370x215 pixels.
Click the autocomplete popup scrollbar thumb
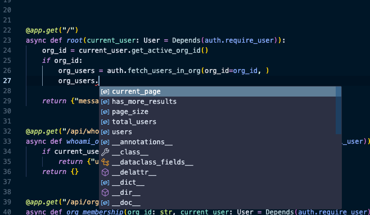point(339,110)
